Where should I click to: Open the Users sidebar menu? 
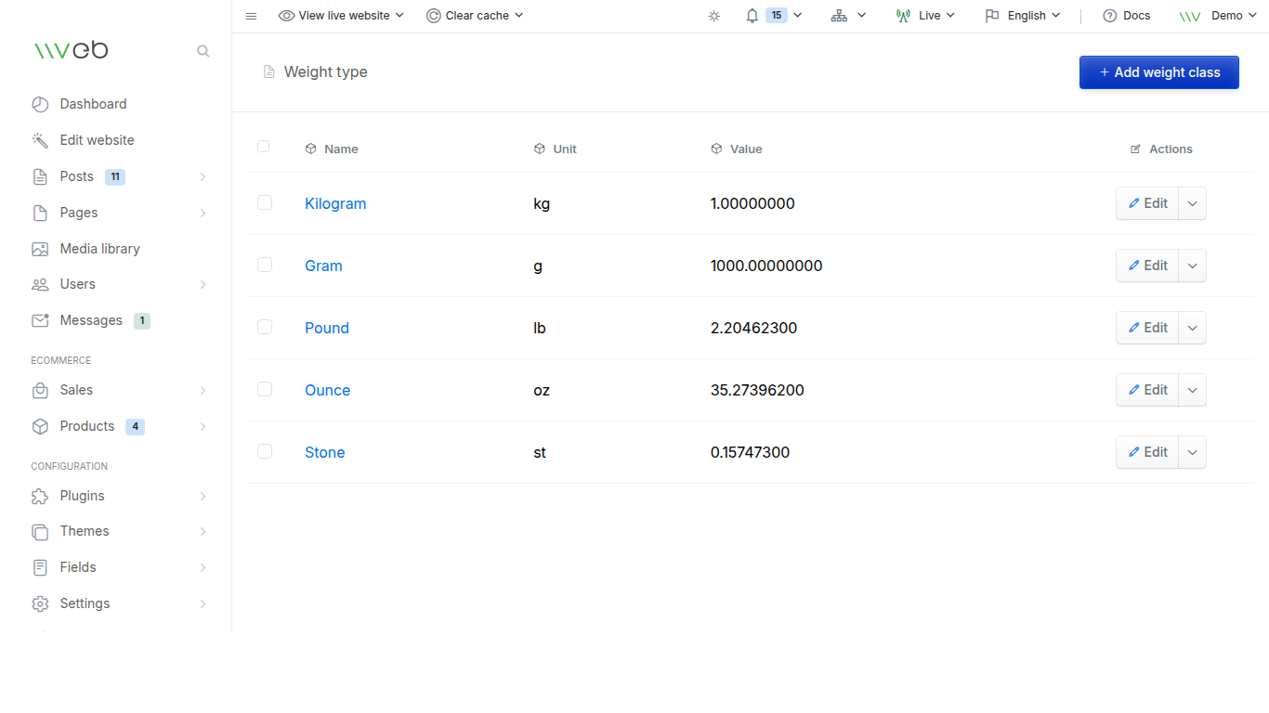pyautogui.click(x=119, y=284)
